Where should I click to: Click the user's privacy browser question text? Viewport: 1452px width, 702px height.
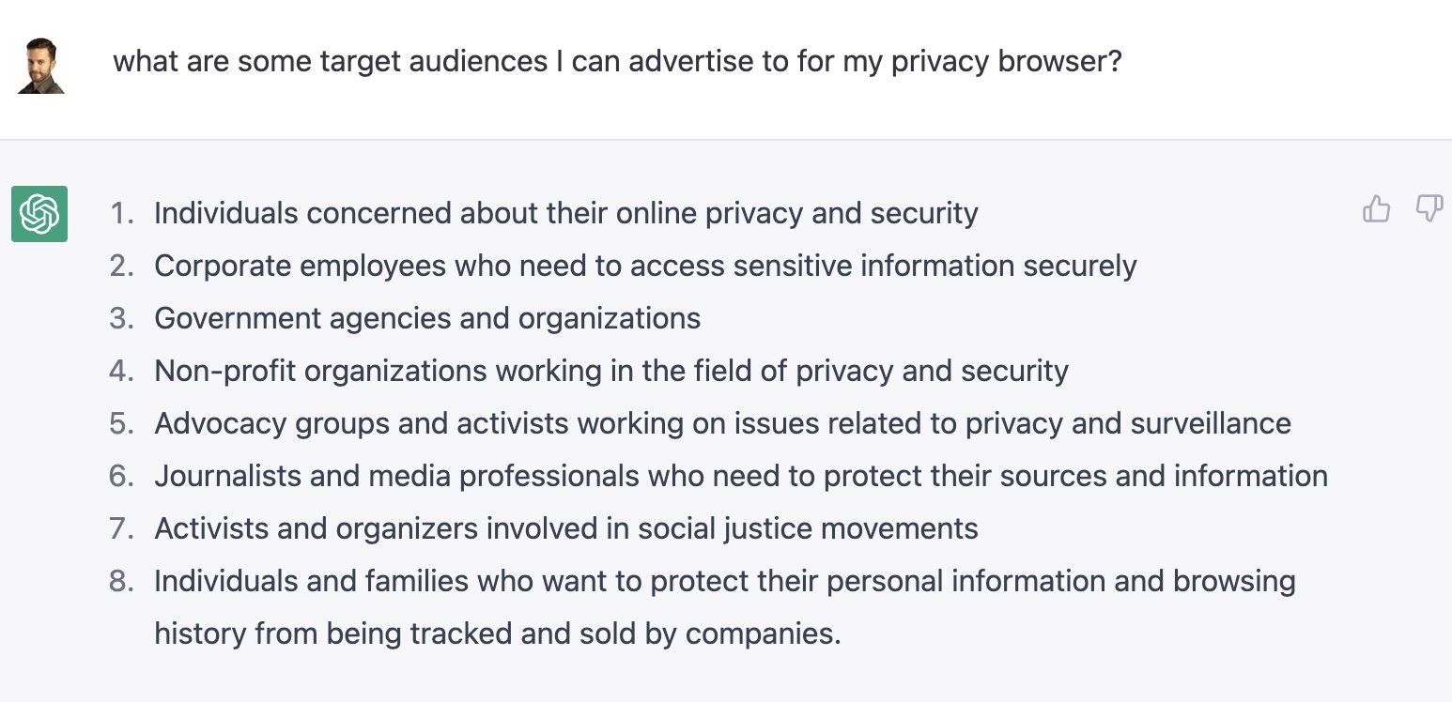click(x=617, y=62)
